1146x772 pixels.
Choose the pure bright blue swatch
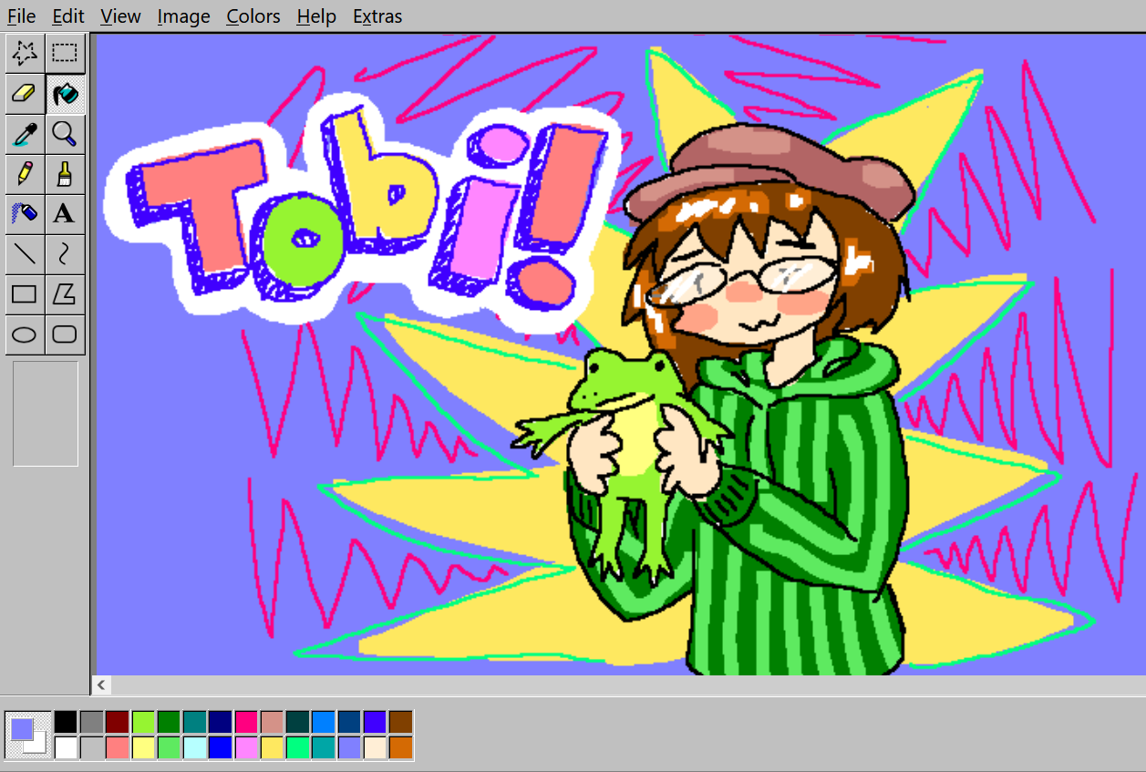click(x=220, y=747)
